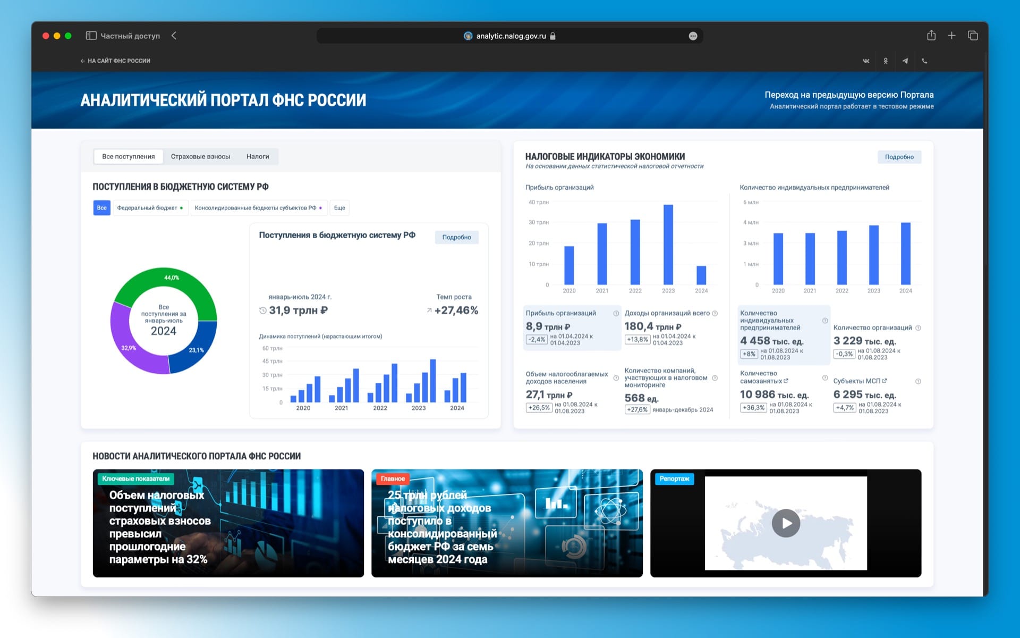The image size is (1020, 638).
Task: Open a new browser tab
Action: point(951,36)
